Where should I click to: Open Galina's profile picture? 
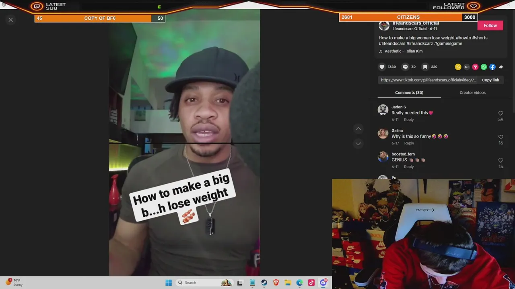[x=383, y=133]
